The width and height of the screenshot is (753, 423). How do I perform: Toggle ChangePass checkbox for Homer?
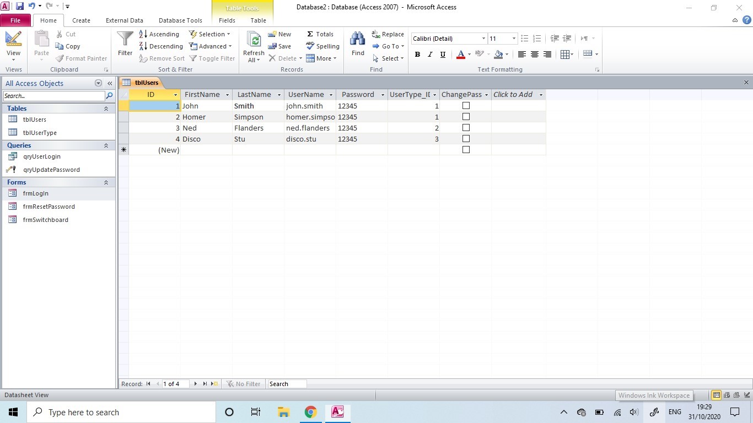pos(466,117)
